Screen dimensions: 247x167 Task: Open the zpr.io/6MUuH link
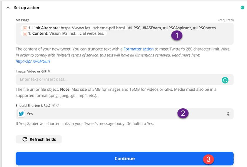33,61
